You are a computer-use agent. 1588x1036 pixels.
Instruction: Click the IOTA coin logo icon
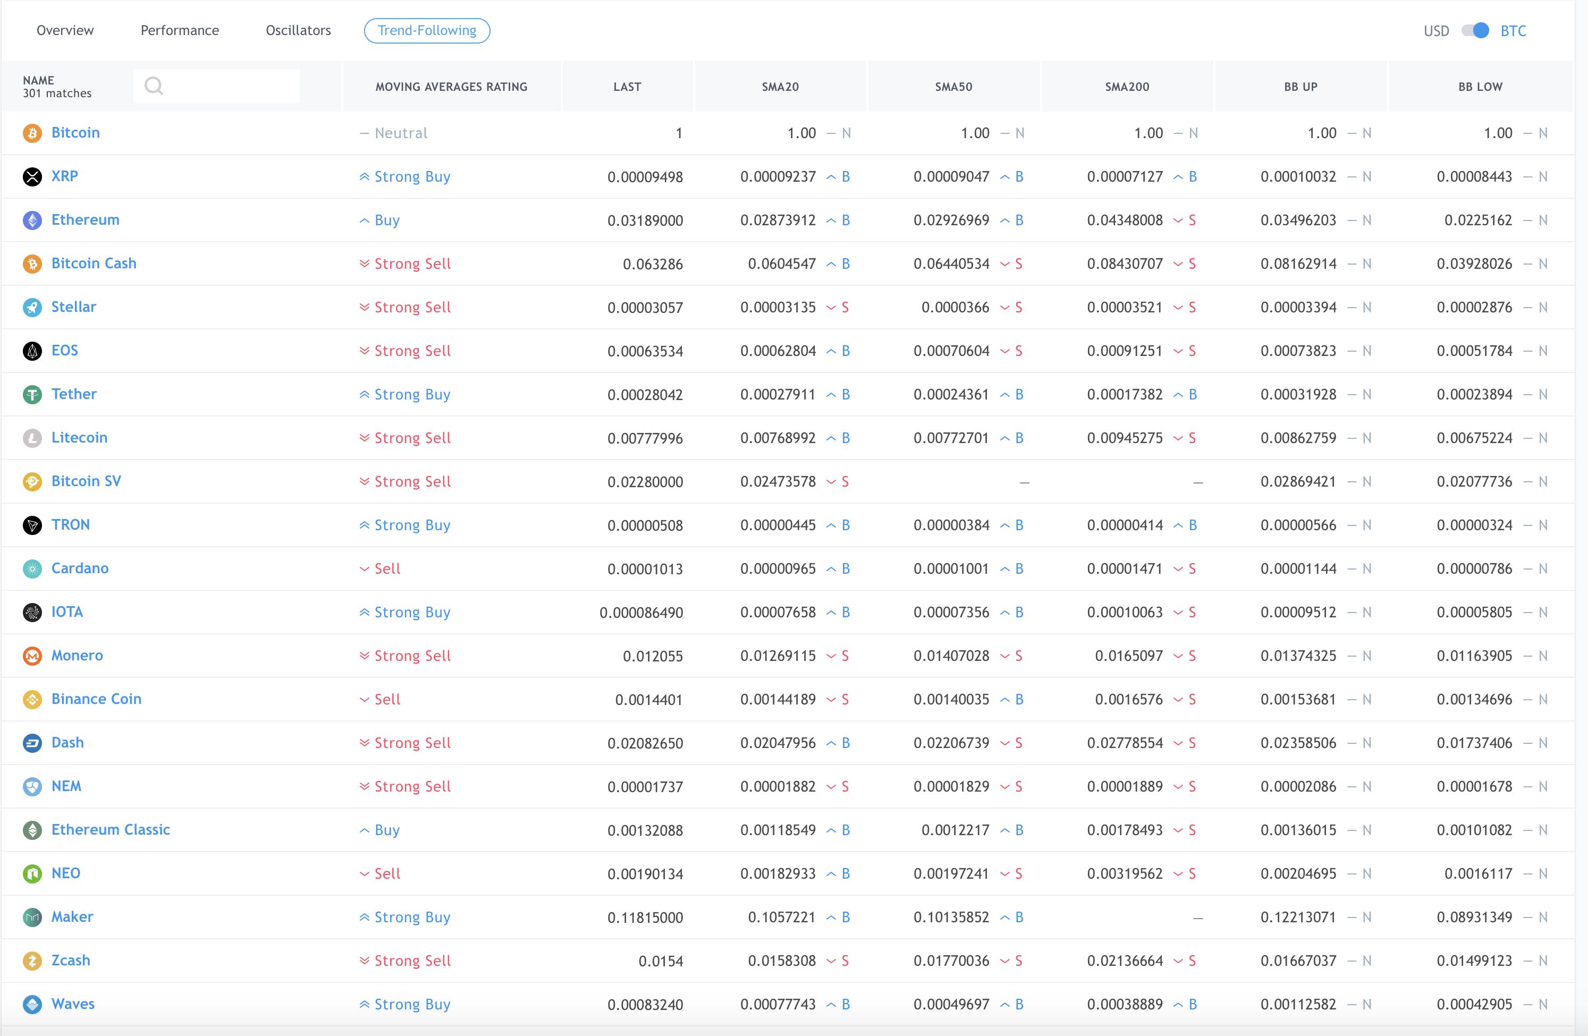pyautogui.click(x=32, y=613)
